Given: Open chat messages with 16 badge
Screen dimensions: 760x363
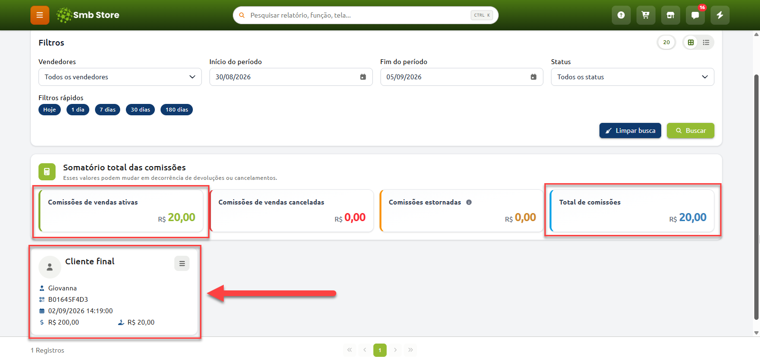Looking at the screenshot, I should [695, 15].
